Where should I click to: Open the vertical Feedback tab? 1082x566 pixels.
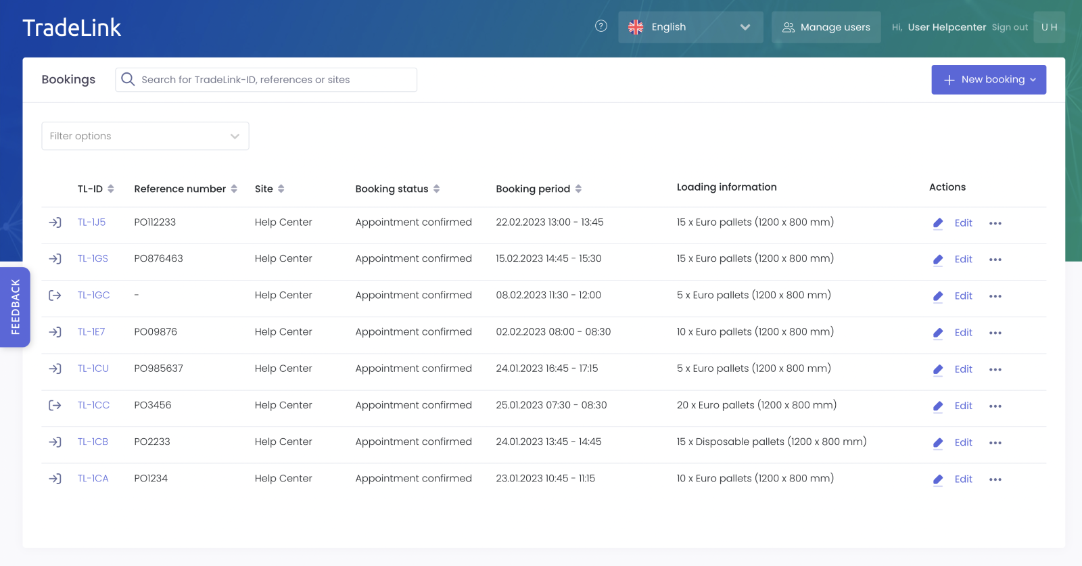15,307
